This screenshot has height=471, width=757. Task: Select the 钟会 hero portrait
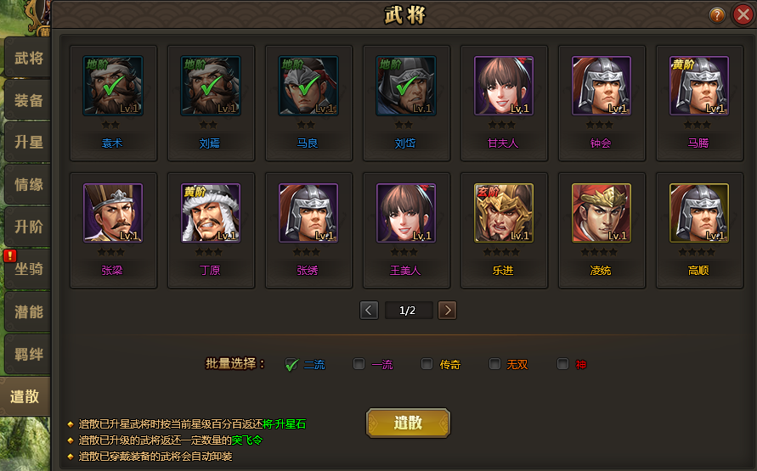(x=601, y=86)
